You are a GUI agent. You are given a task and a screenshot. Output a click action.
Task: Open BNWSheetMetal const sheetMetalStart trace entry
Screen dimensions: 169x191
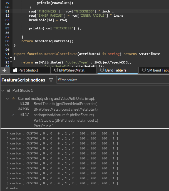pyautogui.click(x=65, y=109)
